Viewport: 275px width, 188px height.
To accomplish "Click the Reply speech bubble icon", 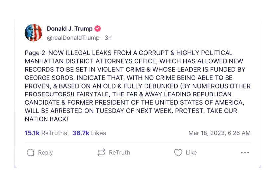I will 31,153.
